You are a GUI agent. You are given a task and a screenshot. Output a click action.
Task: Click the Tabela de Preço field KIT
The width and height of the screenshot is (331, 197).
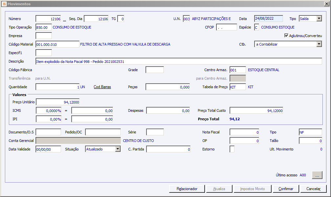click(238, 87)
